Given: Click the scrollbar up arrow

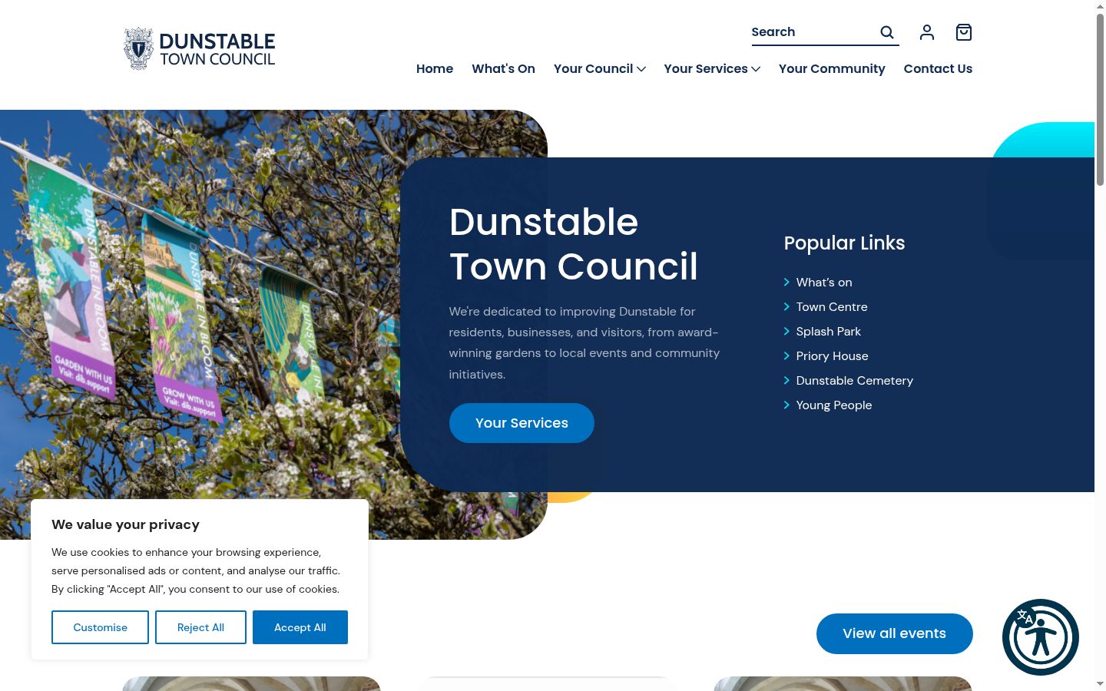Looking at the screenshot, I should coord(1100,6).
